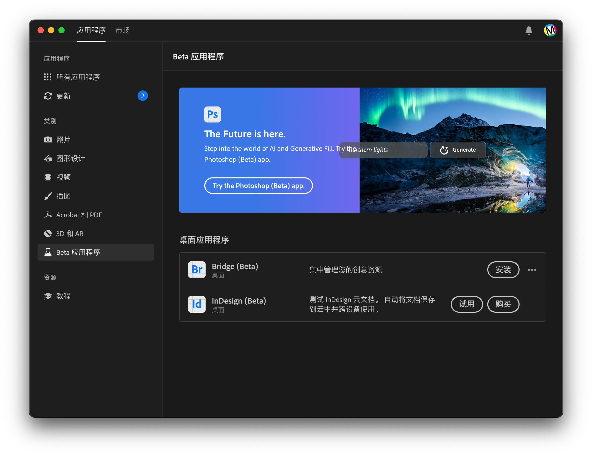The height and width of the screenshot is (456, 592).
Task: Click the Photoshop icon in the banner
Action: click(213, 114)
